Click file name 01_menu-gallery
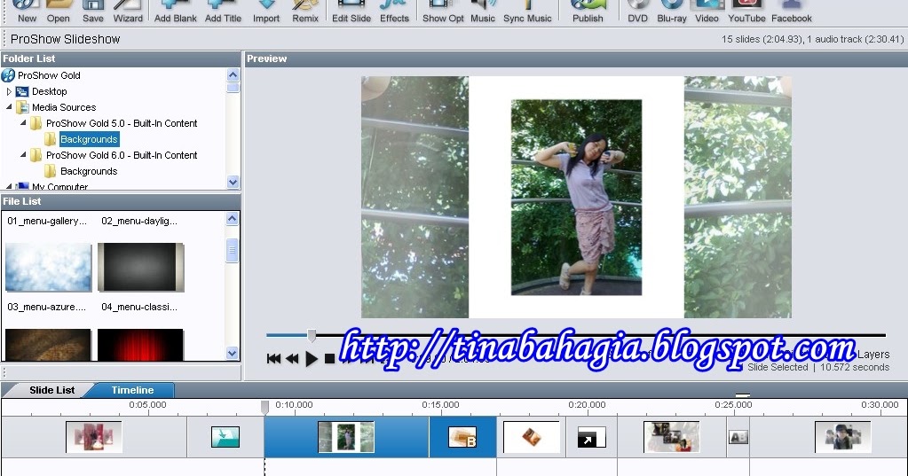Image resolution: width=908 pixels, height=476 pixels. (x=47, y=221)
